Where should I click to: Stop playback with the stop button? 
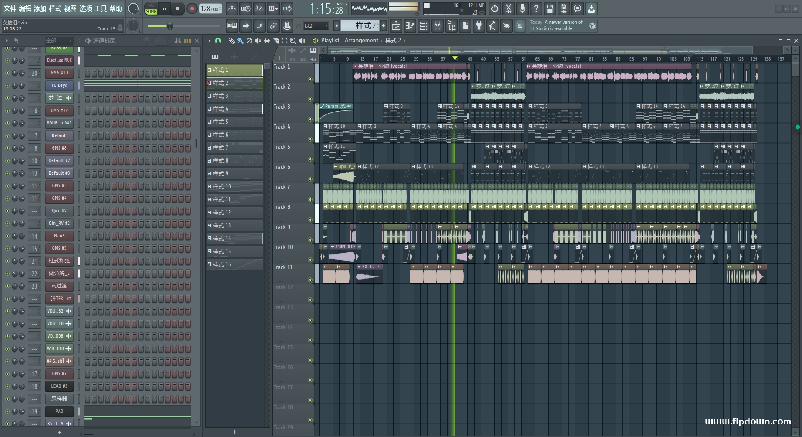178,9
